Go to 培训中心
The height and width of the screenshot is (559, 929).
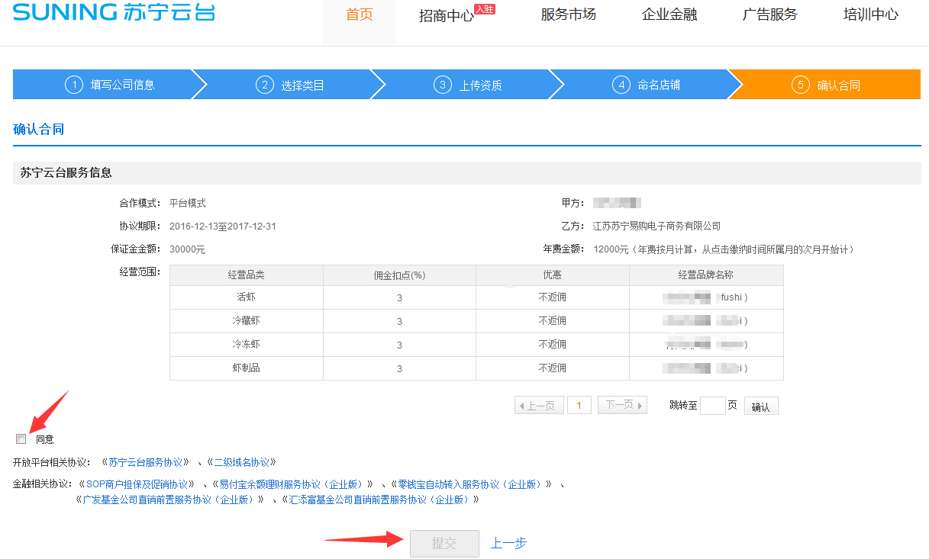tap(871, 14)
